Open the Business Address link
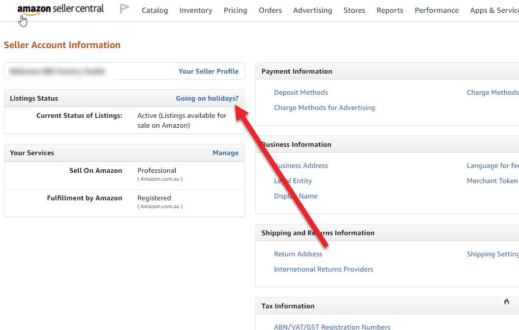Image resolution: width=519 pixels, height=330 pixels. click(x=301, y=165)
